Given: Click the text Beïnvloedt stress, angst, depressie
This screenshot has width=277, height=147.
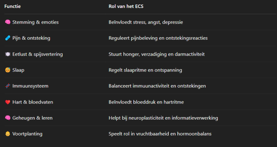Looking at the screenshot, I should (146, 22).
